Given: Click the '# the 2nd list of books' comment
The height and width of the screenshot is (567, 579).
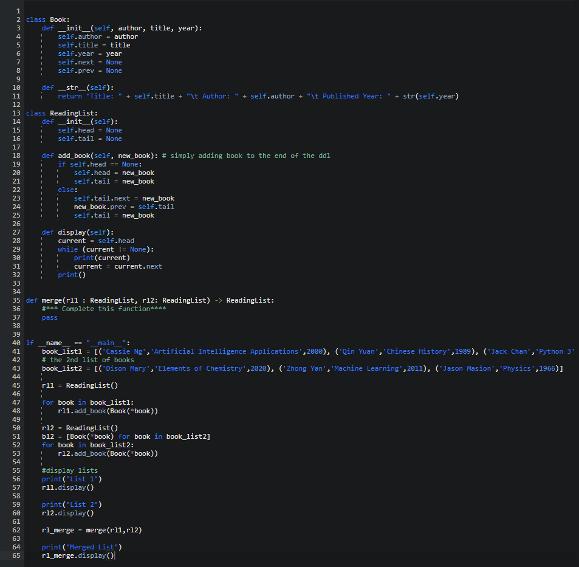Looking at the screenshot, I should [88, 359].
